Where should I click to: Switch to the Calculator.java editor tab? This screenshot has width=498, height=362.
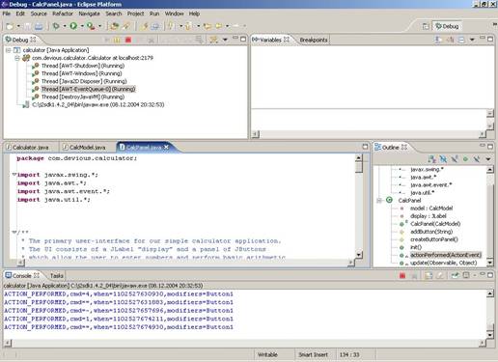pyautogui.click(x=28, y=148)
